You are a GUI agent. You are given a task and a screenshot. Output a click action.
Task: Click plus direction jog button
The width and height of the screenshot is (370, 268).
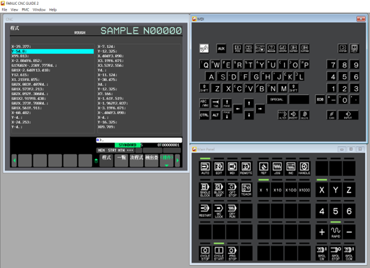click(x=322, y=232)
